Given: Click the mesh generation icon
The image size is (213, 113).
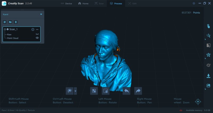Looking at the screenshot, I should click(x=208, y=55).
